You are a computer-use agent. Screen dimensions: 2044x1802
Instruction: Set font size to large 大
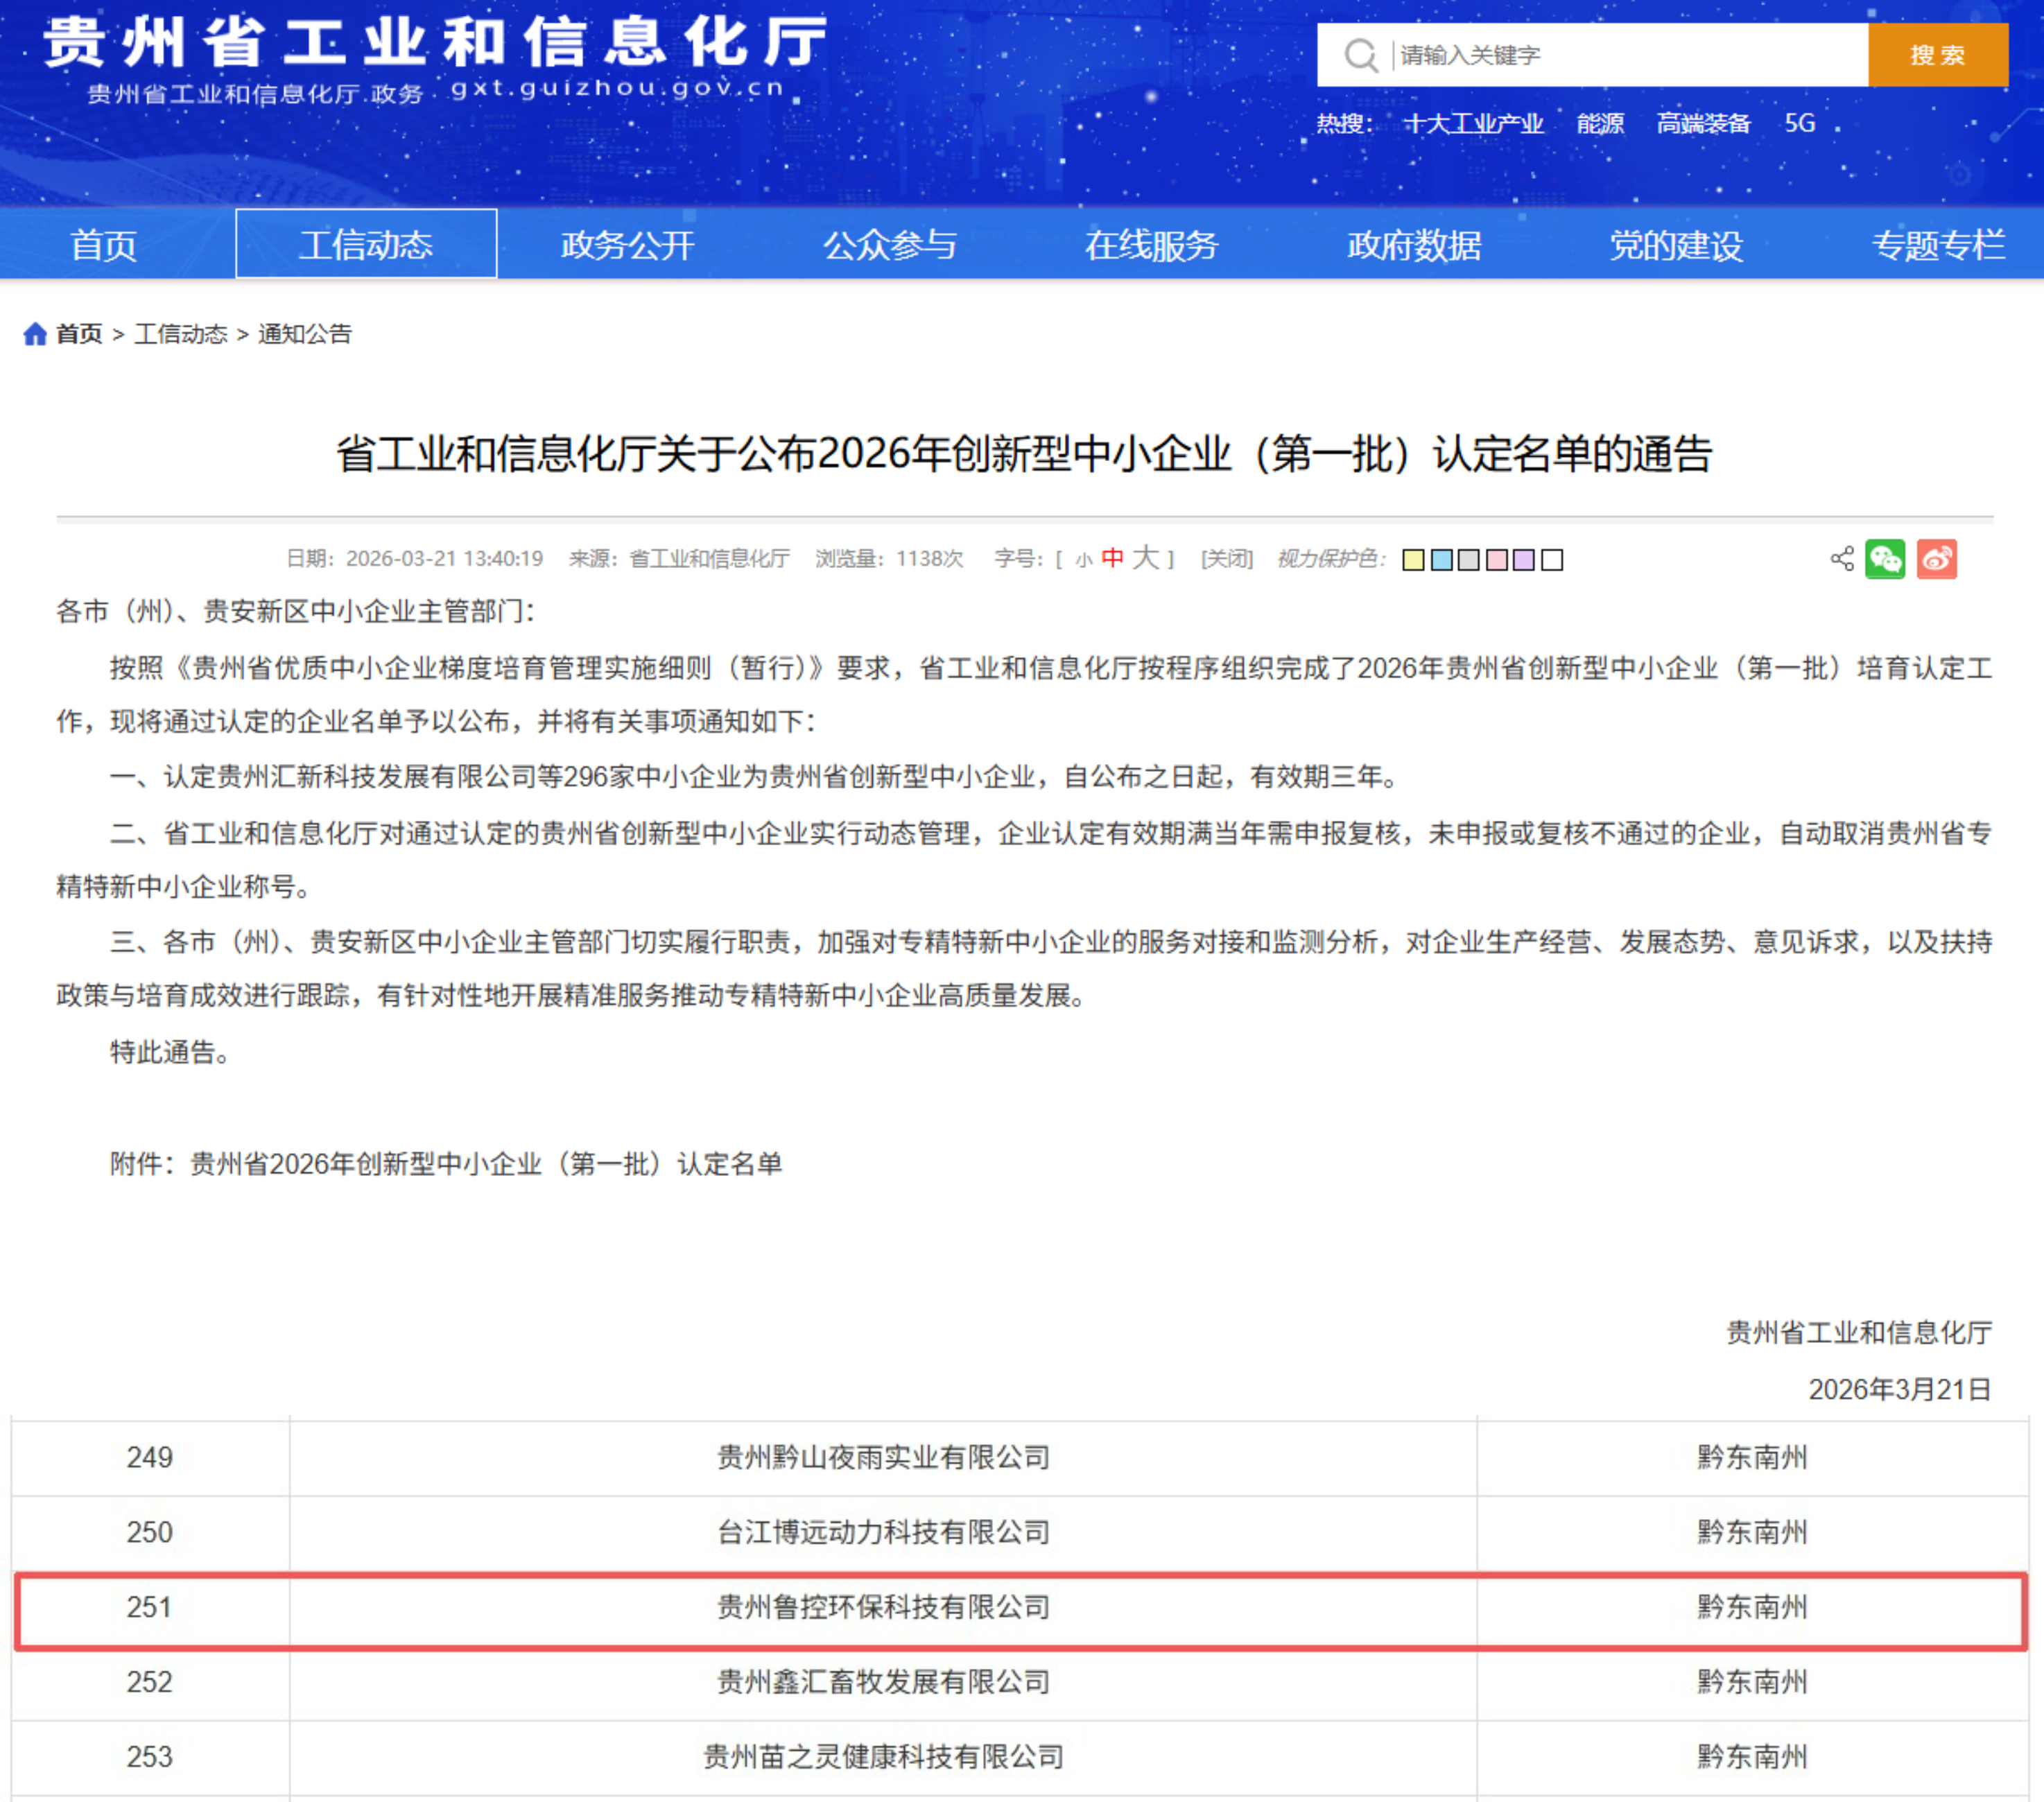(1145, 557)
